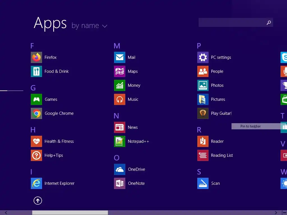This screenshot has width=287, height=215.
Task: Open the Reader app icon
Action: click(203, 141)
